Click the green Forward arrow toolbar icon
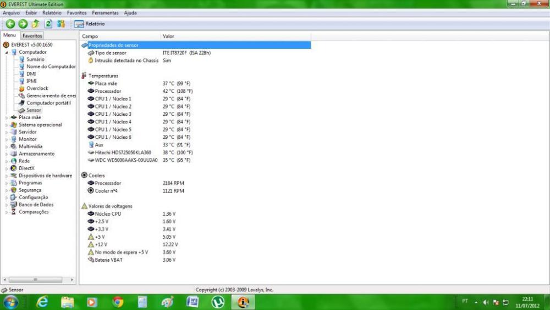The image size is (550, 310). click(x=23, y=24)
